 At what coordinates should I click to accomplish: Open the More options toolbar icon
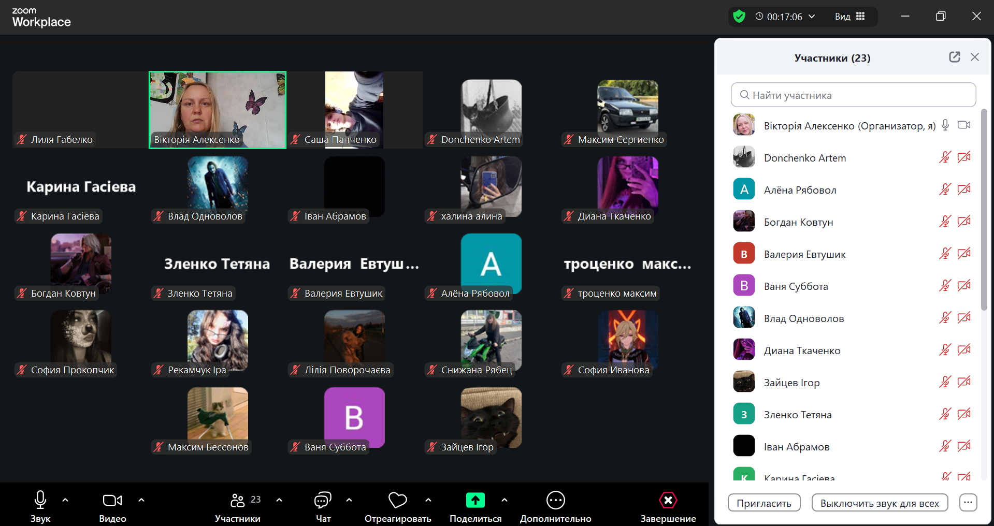(555, 500)
